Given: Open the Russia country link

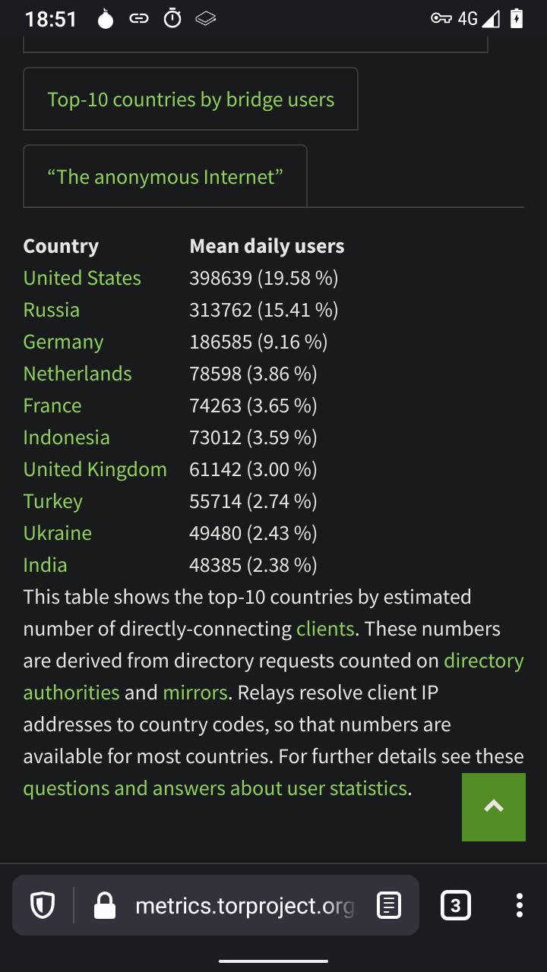Looking at the screenshot, I should [51, 310].
